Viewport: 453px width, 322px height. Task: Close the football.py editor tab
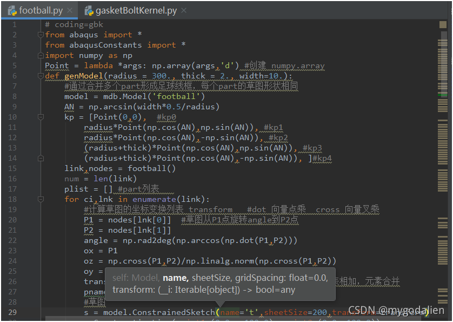coord(71,11)
